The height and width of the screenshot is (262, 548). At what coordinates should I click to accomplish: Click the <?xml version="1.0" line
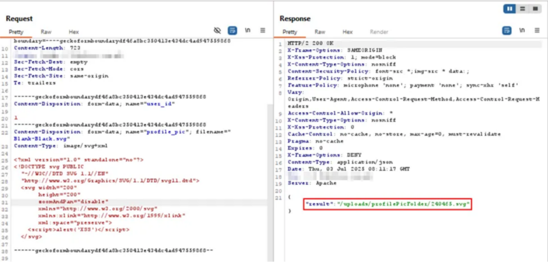pyautogui.click(x=78, y=160)
